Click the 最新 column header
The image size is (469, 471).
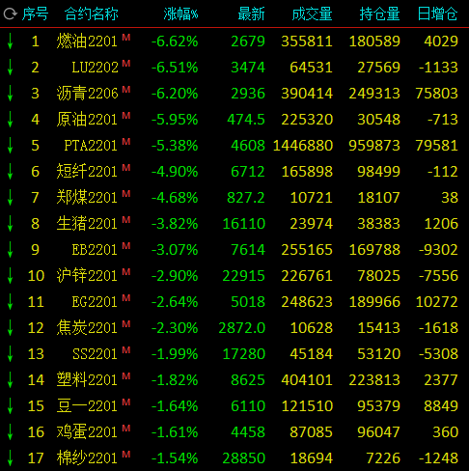pyautogui.click(x=251, y=14)
